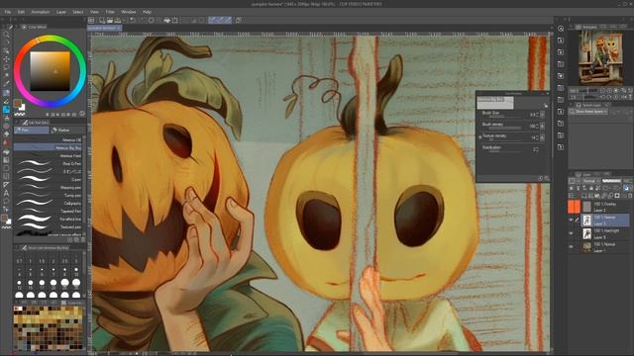Click the Redo arrow in command bar

[x=142, y=20]
